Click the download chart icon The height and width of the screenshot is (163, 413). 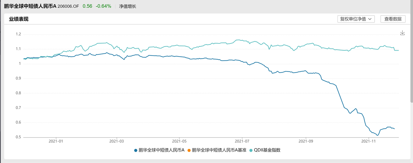coord(402,33)
